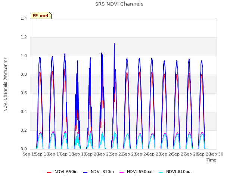Click the magenta NDVI_650out legend swatch
The image size is (239, 179).
click(x=121, y=172)
